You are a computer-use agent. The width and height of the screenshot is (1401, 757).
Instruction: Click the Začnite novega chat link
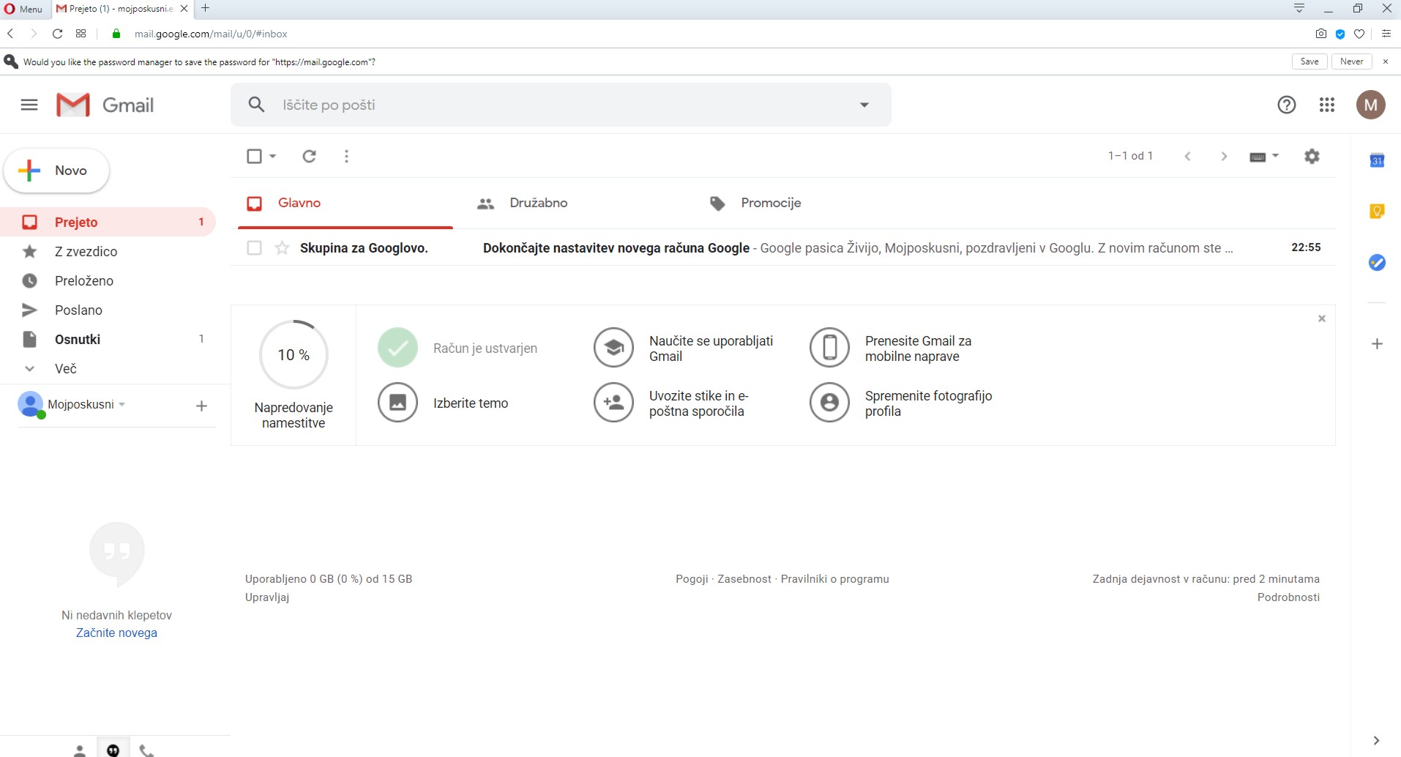116,633
